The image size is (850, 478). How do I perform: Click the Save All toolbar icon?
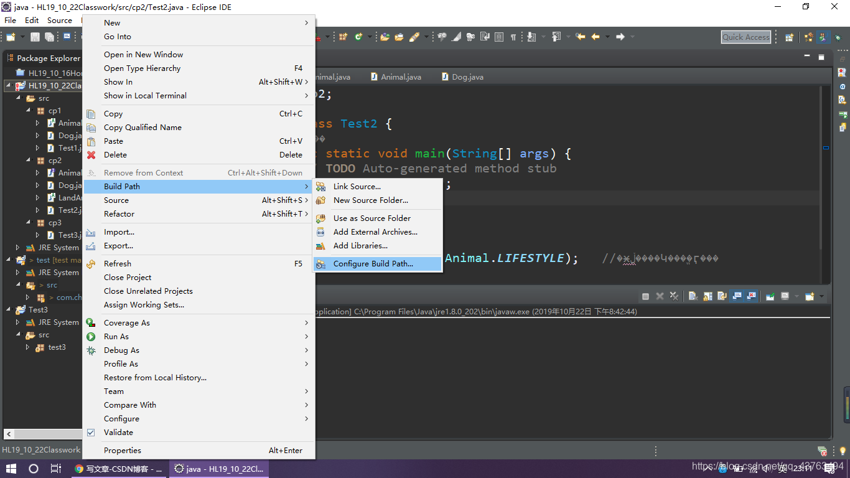49,37
